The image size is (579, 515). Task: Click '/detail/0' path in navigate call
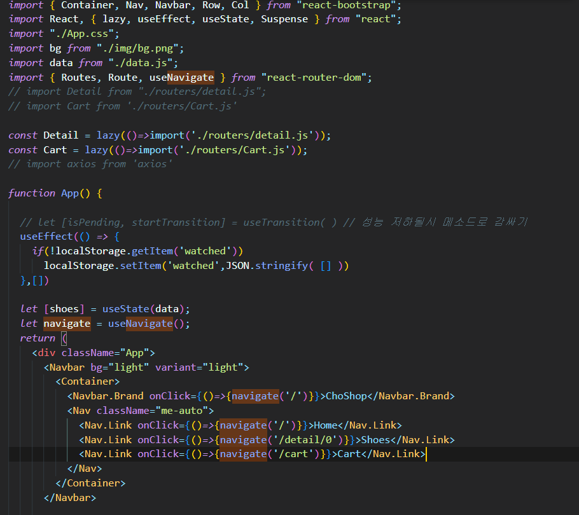[305, 440]
